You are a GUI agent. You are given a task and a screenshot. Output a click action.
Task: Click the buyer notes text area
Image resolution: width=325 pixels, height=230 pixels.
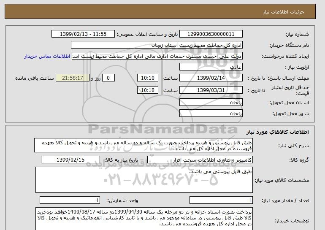point(144,219)
